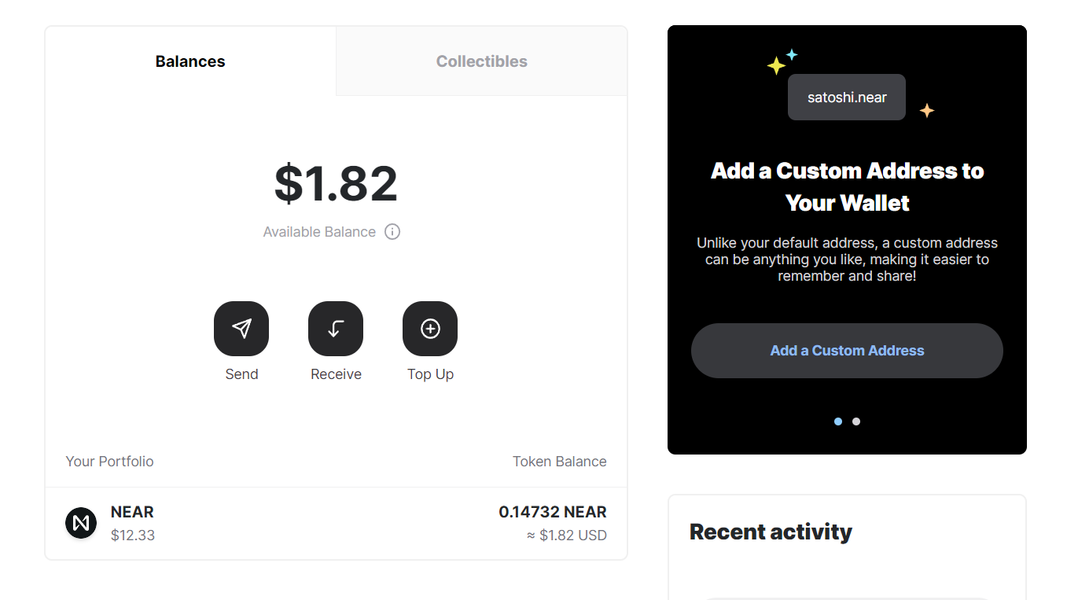Click the satoshi.near address chip
The width and height of the screenshot is (1067, 600).
(x=847, y=98)
